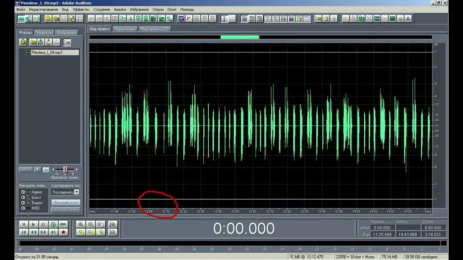The height and width of the screenshot is (260, 463).
Task: Adjust the preview volume slider handle
Action: coord(65,169)
